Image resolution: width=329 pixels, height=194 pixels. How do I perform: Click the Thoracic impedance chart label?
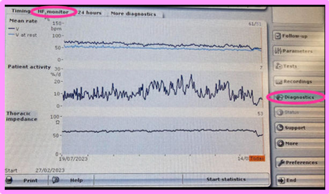22,117
